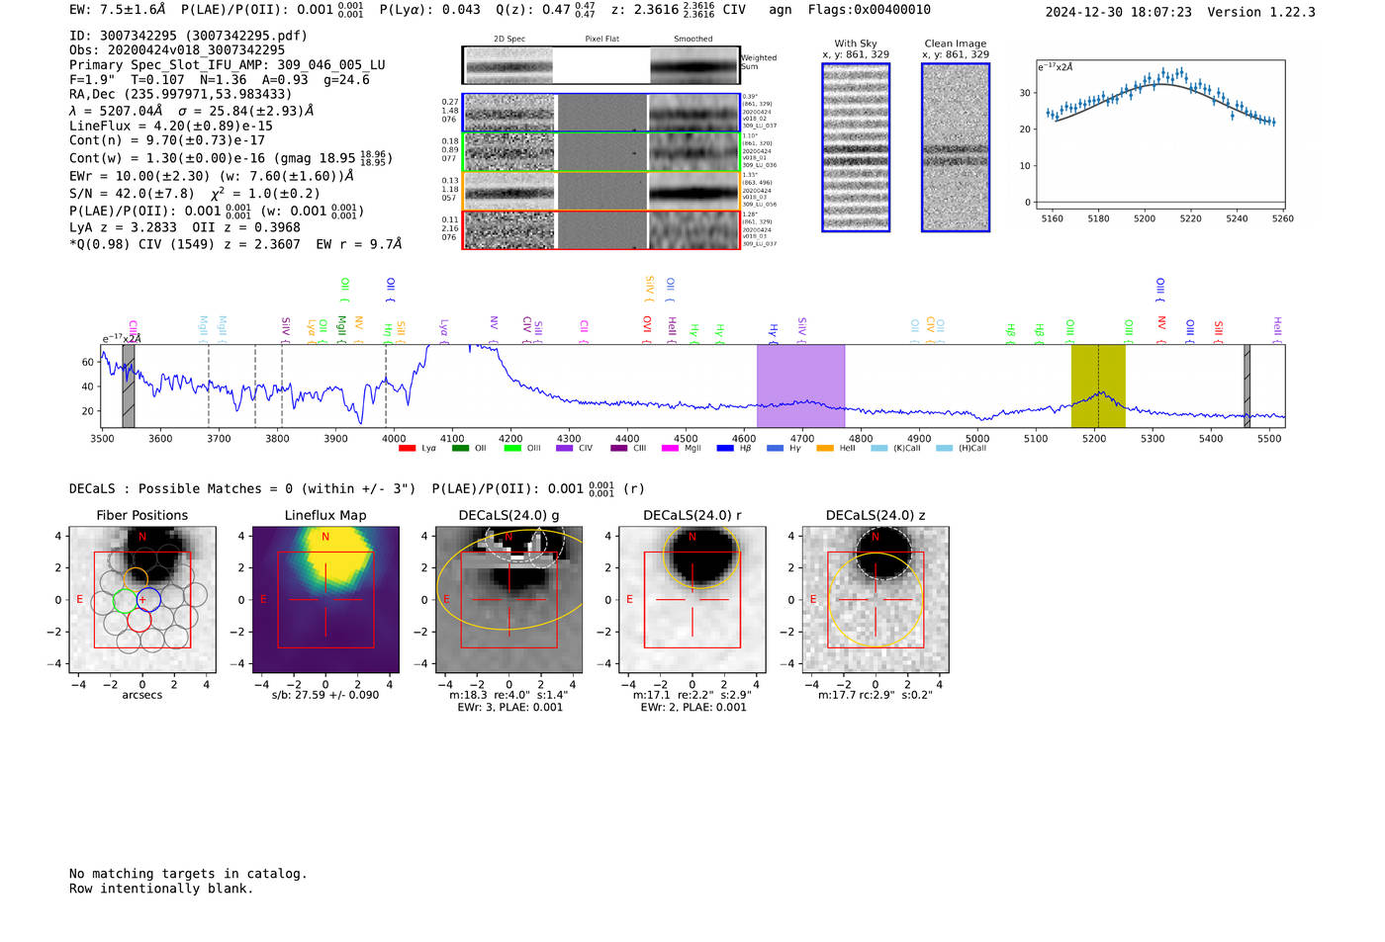Click the "S/N = 42.0(±7.8)" line
Image resolution: width=1385 pixels, height=942 pixels.
(x=132, y=194)
